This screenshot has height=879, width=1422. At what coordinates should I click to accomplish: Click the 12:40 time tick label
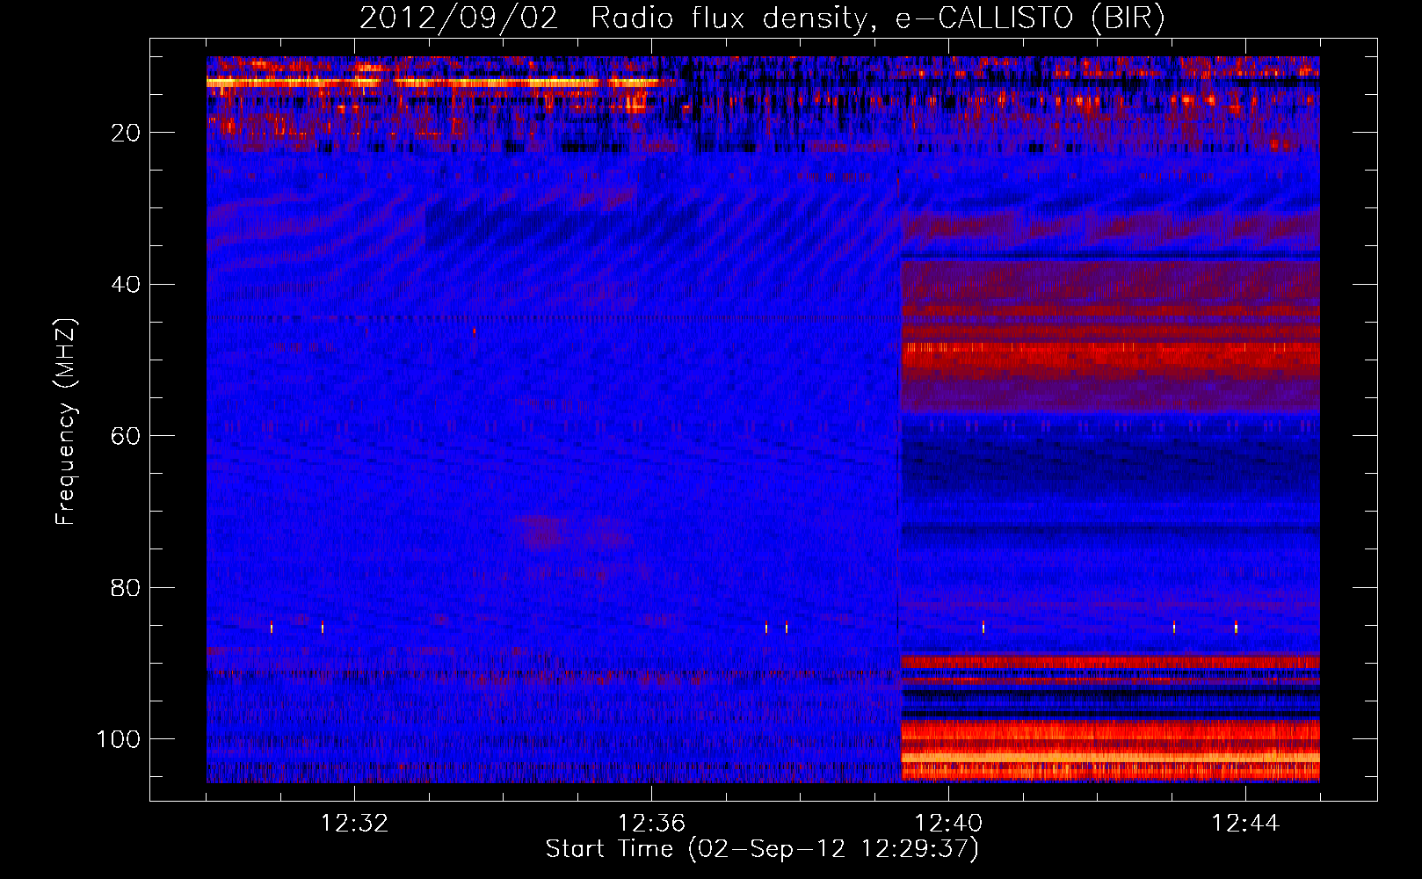click(x=948, y=824)
